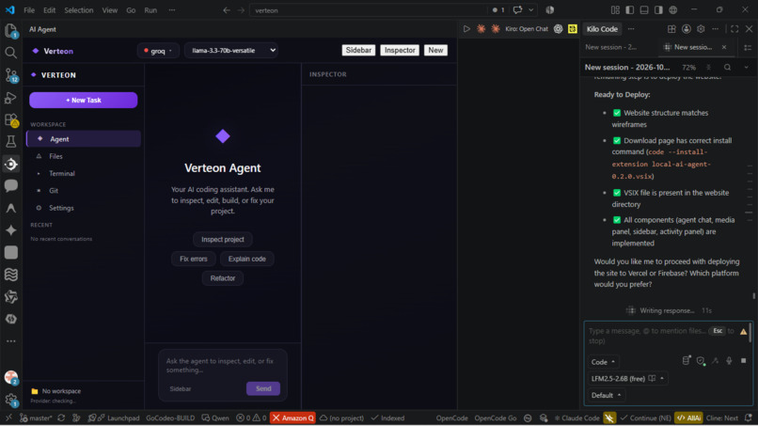Click the database context icon in Kilo input

pos(686,360)
